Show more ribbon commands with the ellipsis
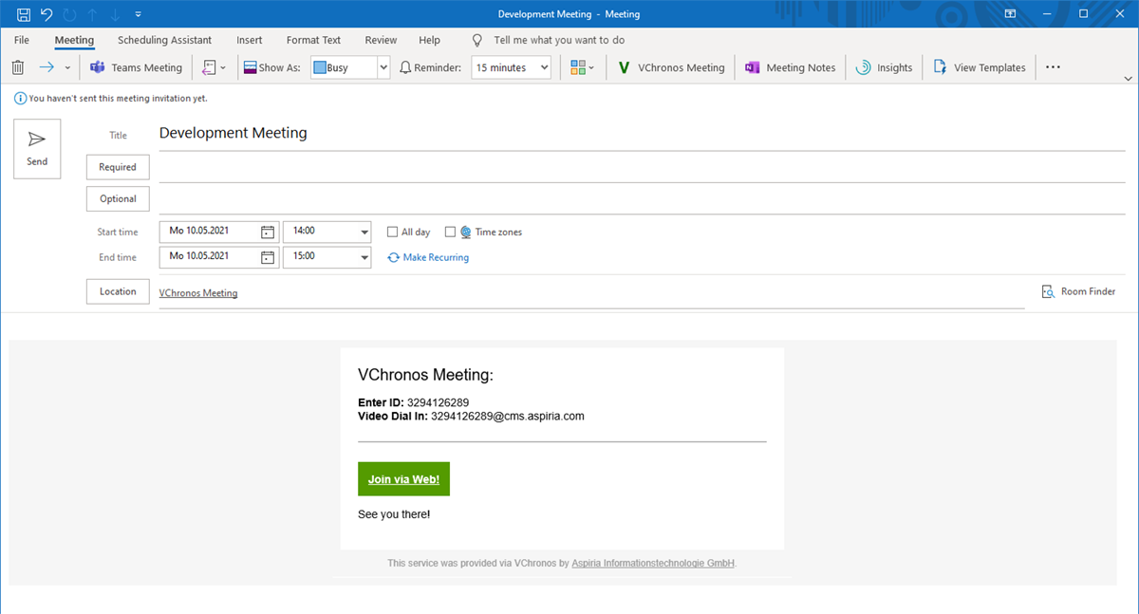Screen dimensions: 1139x614 (x=1053, y=67)
